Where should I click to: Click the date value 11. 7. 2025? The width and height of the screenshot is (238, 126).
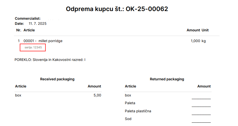tap(37, 23)
